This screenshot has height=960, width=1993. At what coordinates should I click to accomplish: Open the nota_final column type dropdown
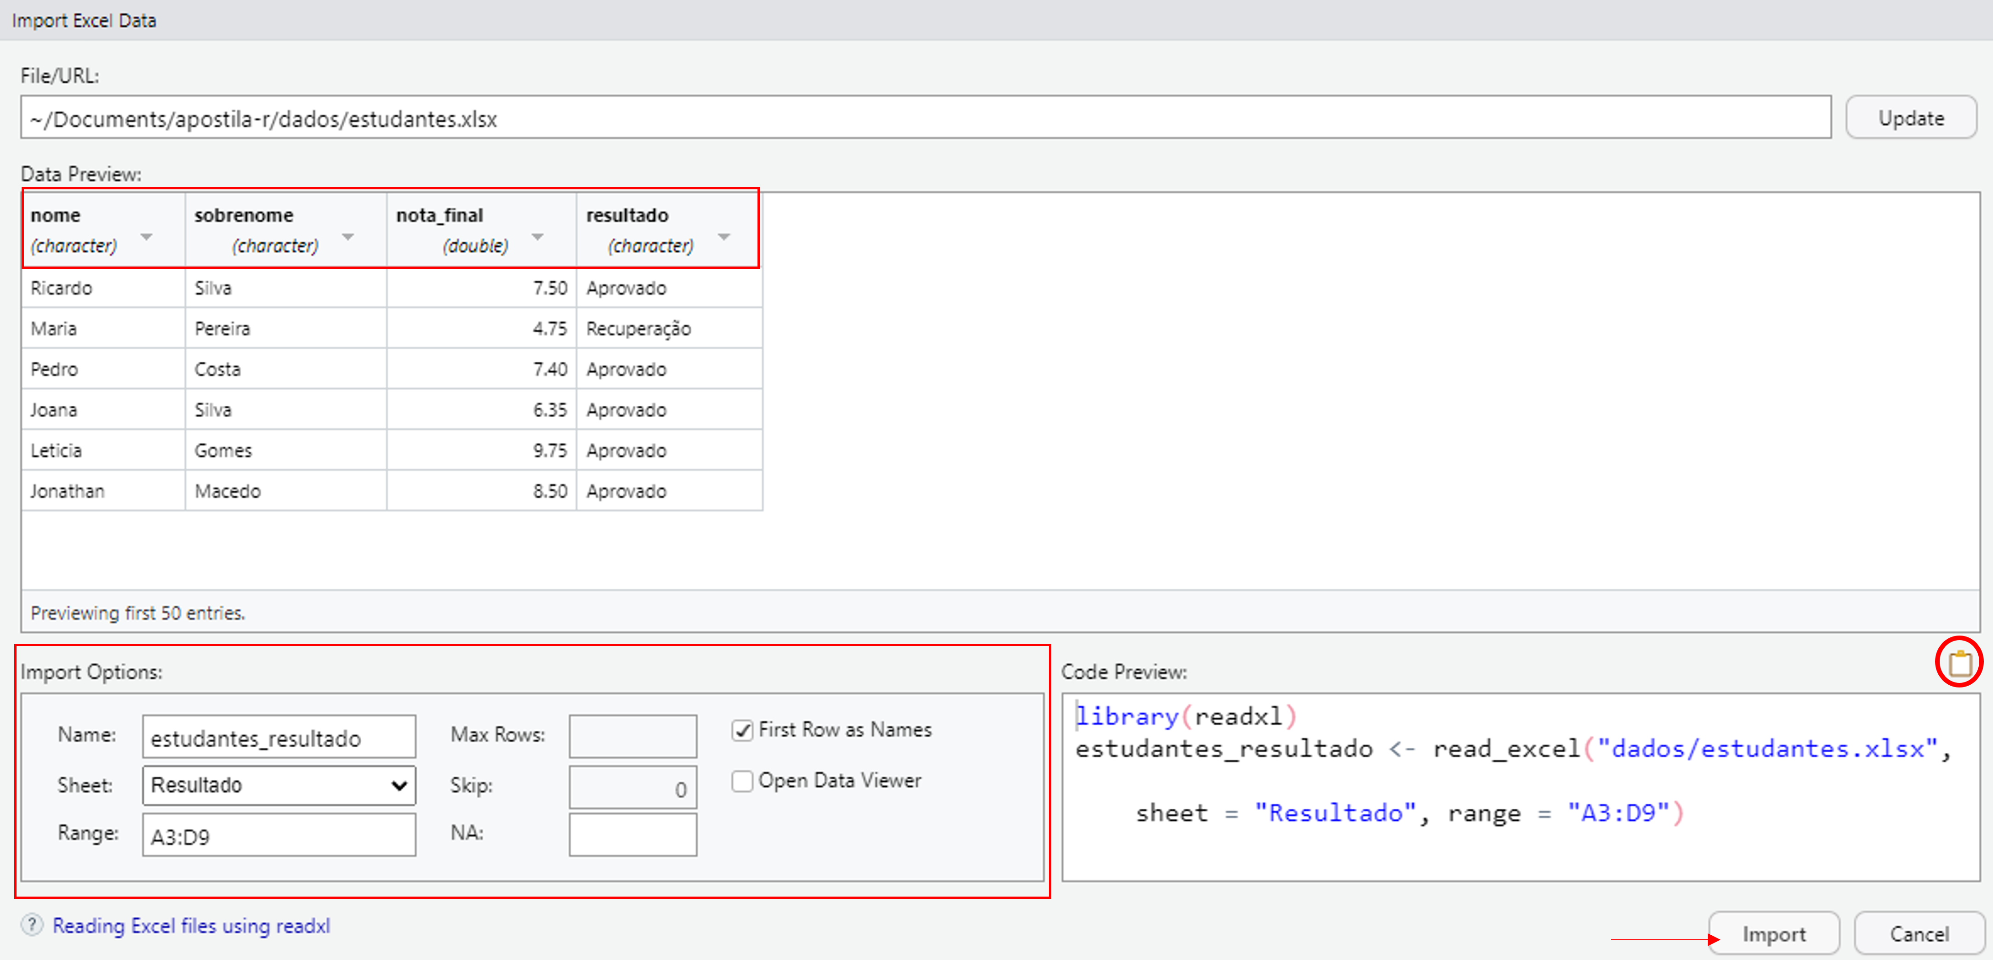click(x=538, y=237)
